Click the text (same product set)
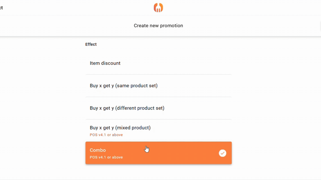Screen dimensions: 321x180 [136, 86]
